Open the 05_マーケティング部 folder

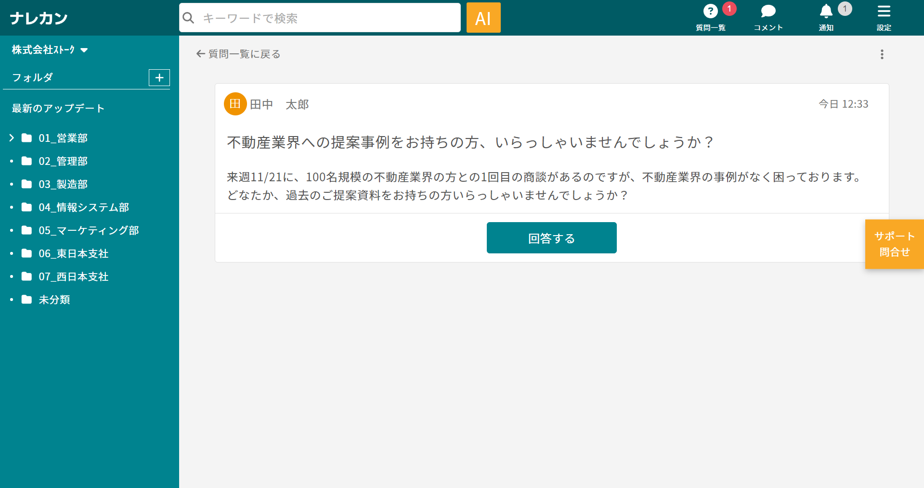coord(89,230)
